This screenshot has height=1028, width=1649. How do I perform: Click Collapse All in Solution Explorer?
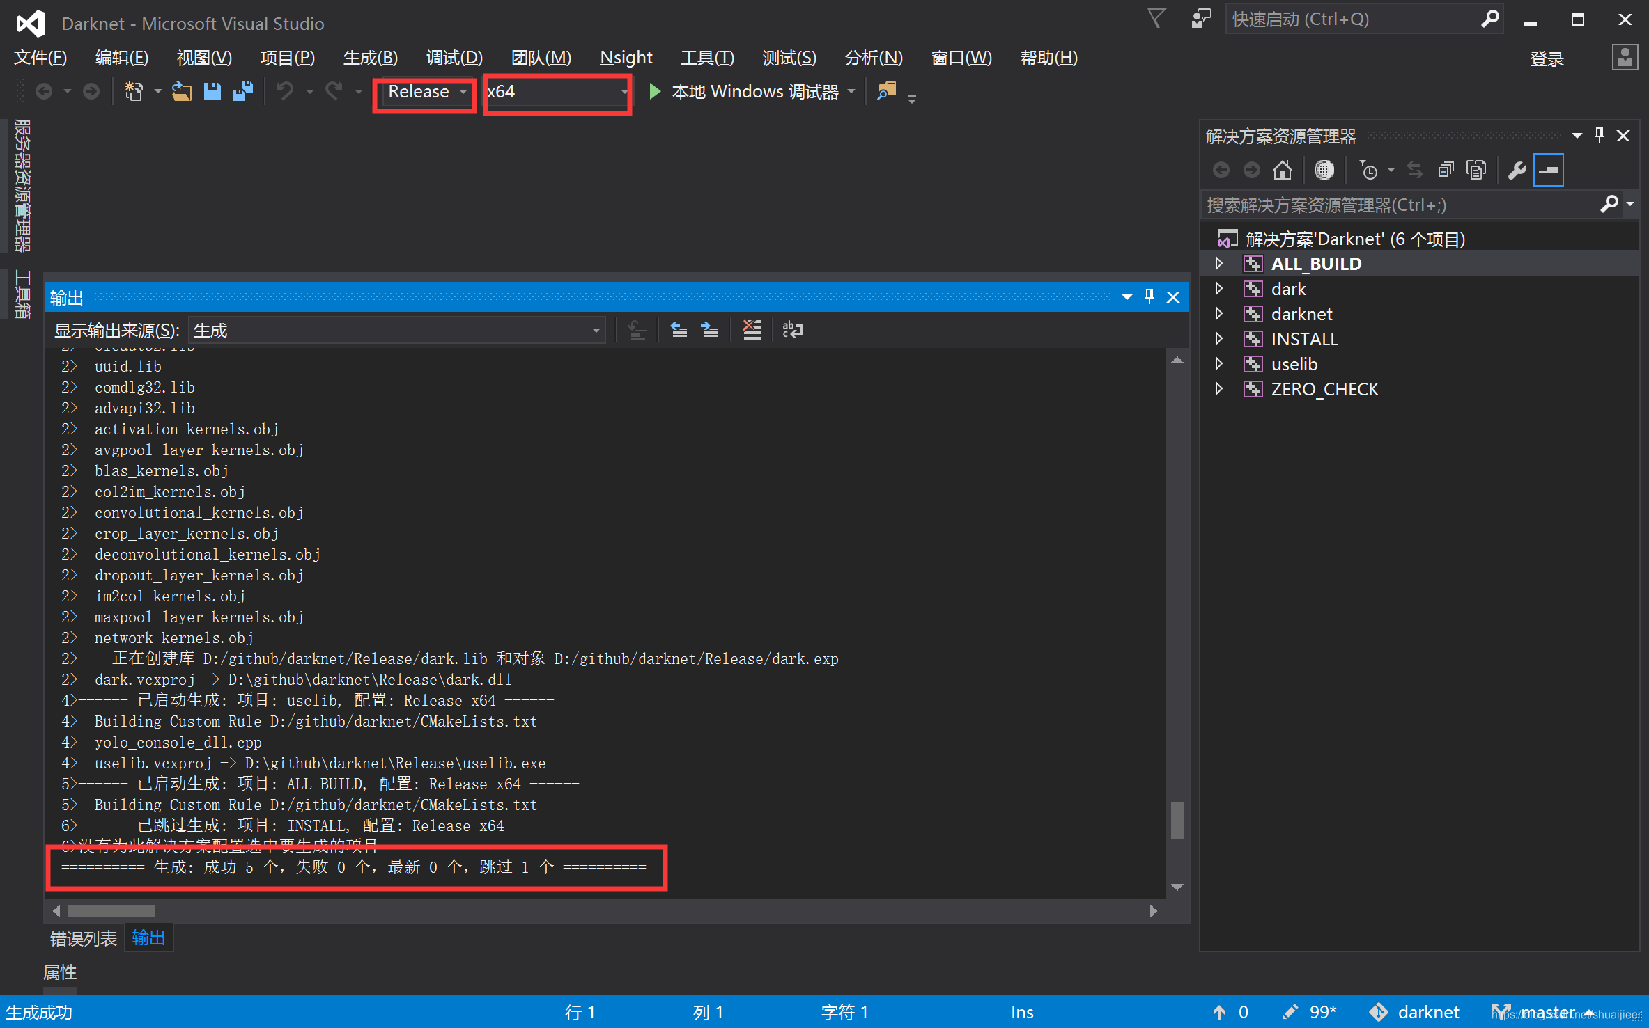click(1446, 171)
